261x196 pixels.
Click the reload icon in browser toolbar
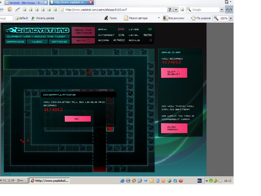(9, 9)
